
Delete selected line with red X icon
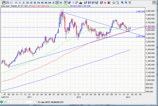coord(105,3)
